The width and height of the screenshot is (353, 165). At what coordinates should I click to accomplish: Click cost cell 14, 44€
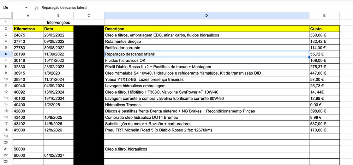[x=324, y=92]
